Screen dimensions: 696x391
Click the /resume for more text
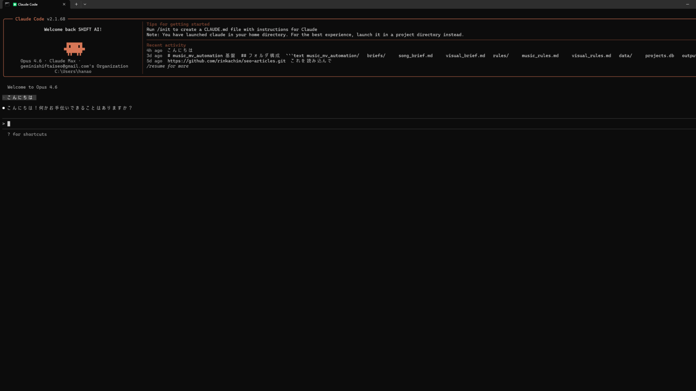click(167, 66)
